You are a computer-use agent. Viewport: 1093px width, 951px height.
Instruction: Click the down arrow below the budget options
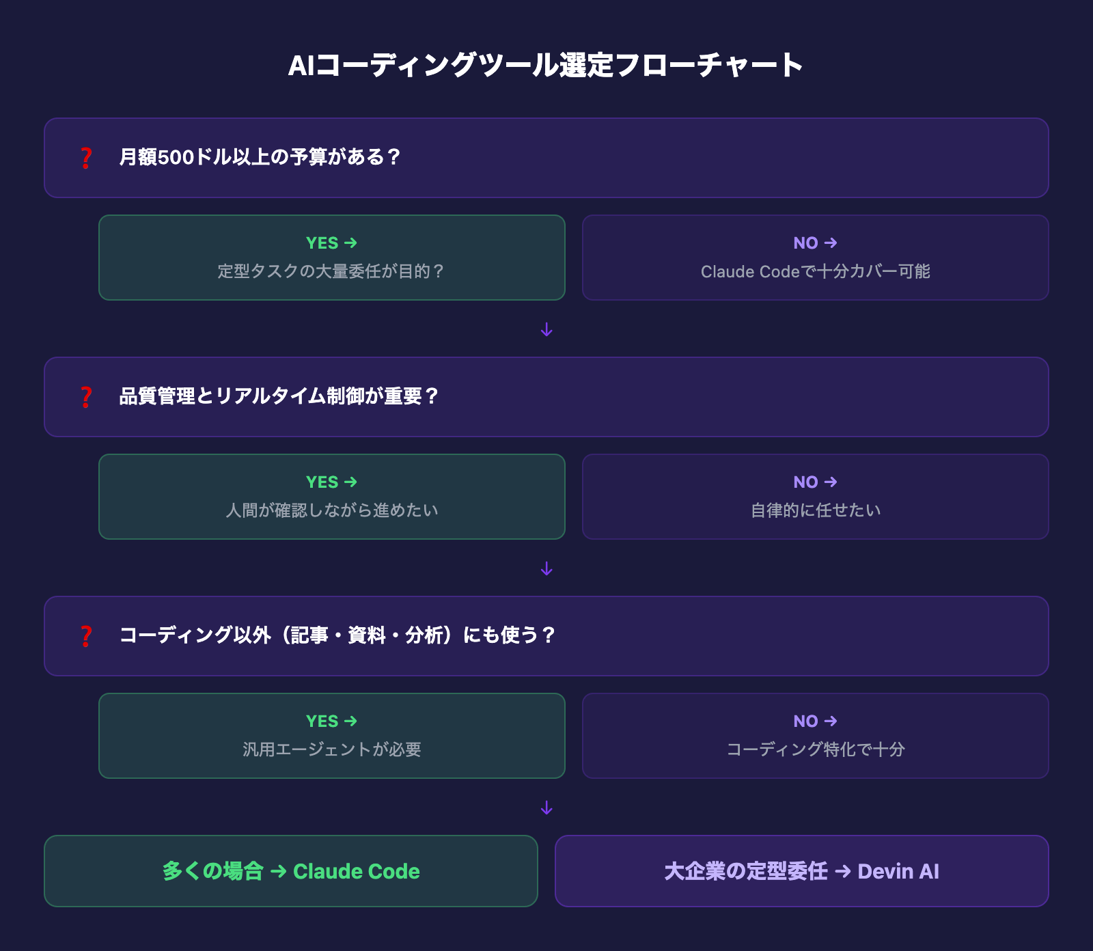(546, 330)
